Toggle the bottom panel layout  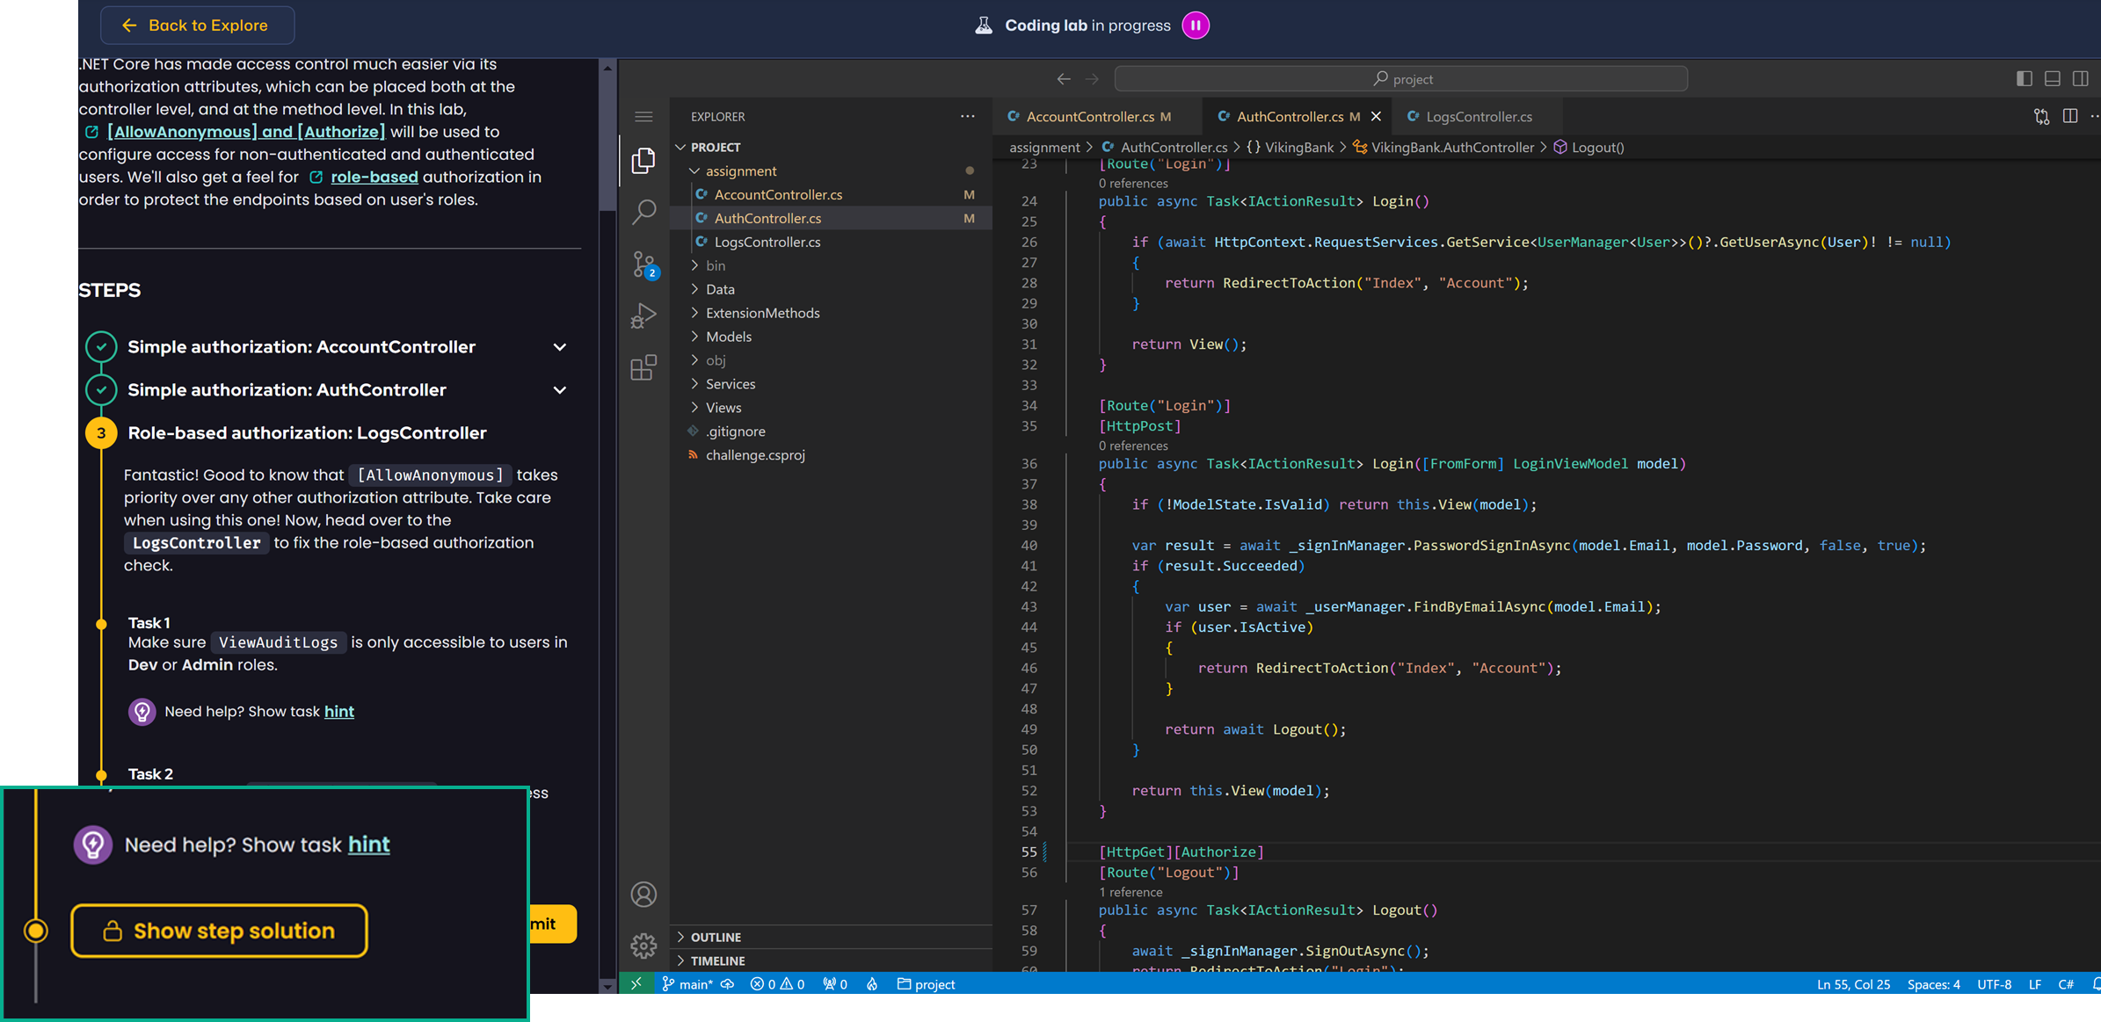pyautogui.click(x=2053, y=78)
